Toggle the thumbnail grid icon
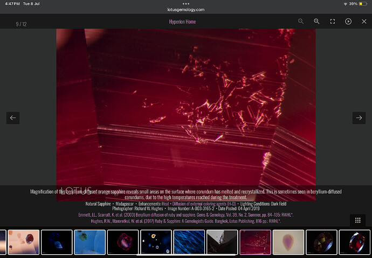Image resolution: width=372 pixels, height=258 pixels. coord(358,220)
